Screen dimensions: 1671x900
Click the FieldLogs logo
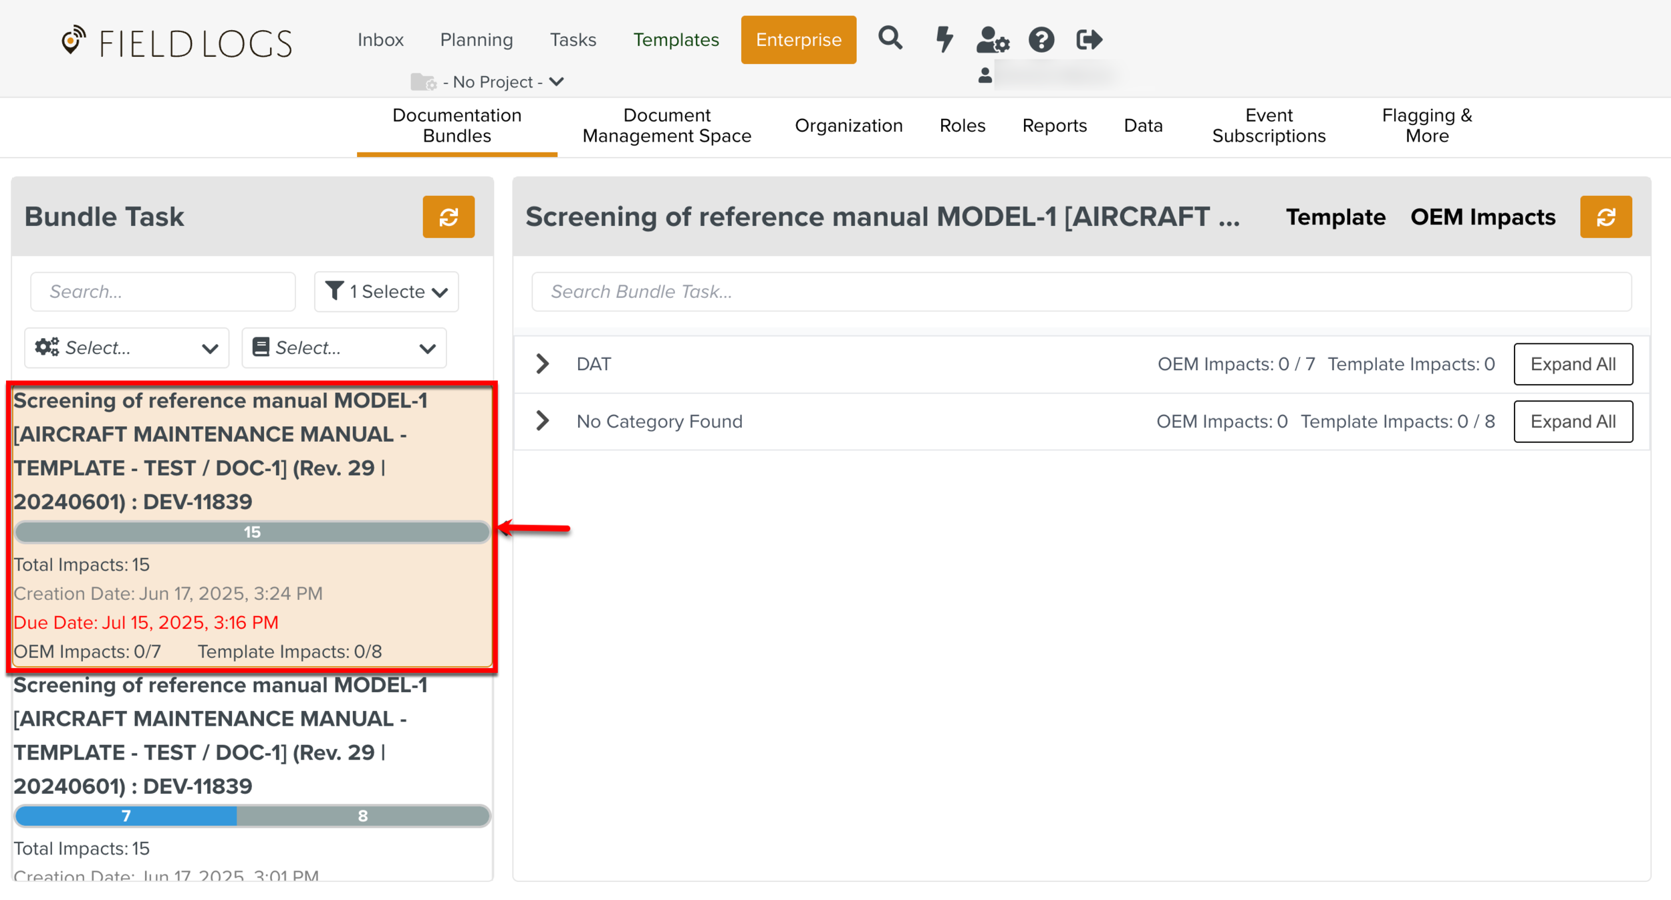[177, 42]
